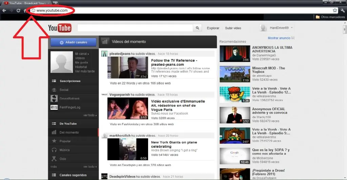The image size is (347, 180).
Task: Open Vídeos link under profile
Action: 80,58
